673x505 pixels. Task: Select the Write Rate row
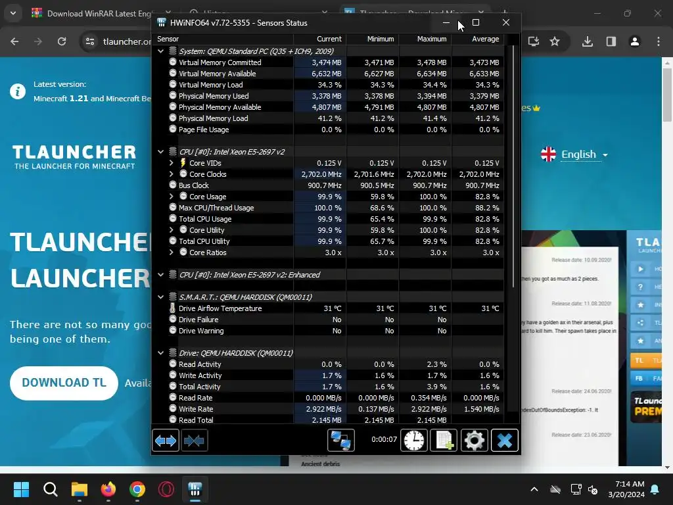329,409
